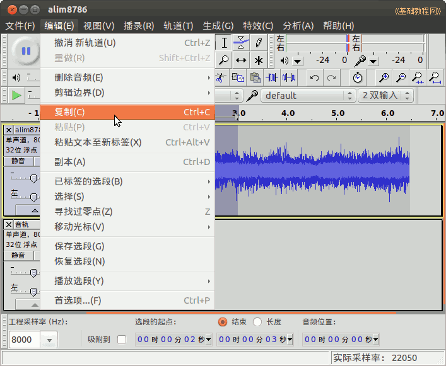Select the Zoom magnifier tool
Screen dimensions: 446x366
224,60
